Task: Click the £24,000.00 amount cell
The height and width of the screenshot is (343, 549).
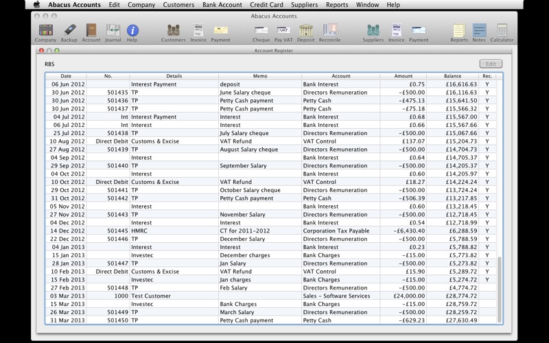Action: pos(404,296)
